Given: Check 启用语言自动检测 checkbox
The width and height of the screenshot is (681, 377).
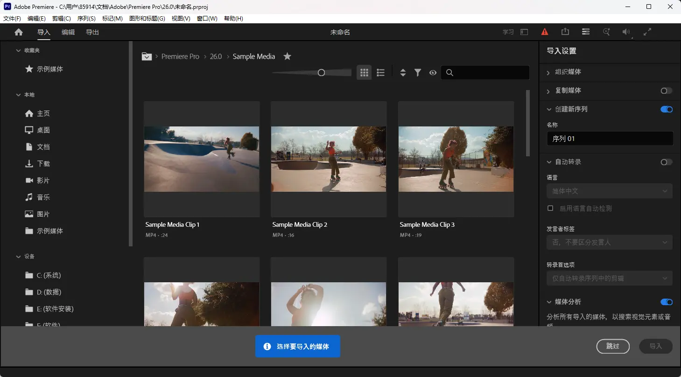Looking at the screenshot, I should pyautogui.click(x=550, y=208).
